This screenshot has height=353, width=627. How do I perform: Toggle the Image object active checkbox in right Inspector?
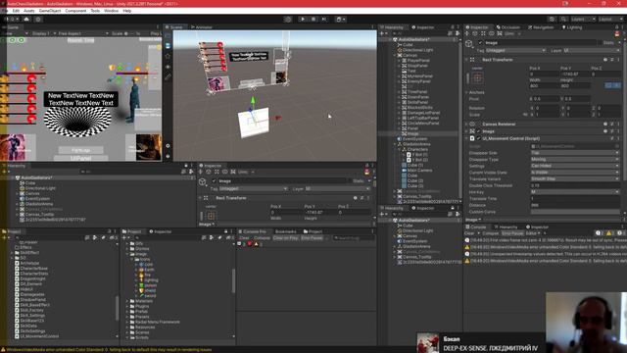[x=480, y=43]
